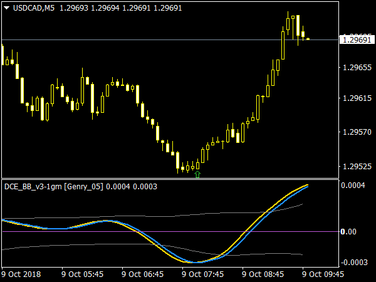The width and height of the screenshot is (376, 282).
Task: Click the 9 Oct 2018 time label
Action: coord(21,274)
